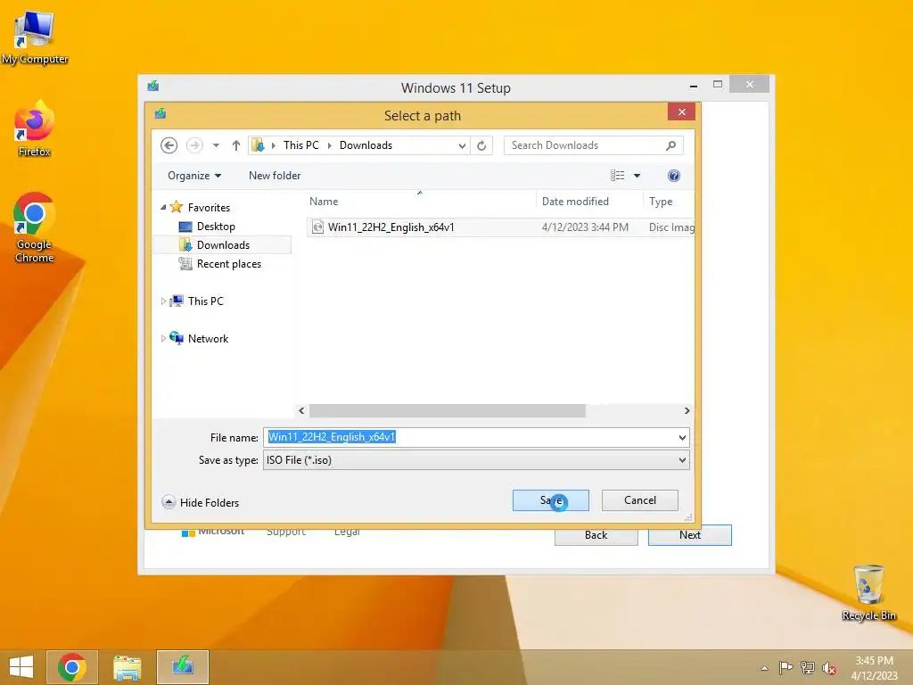Expand the Network tree node
Viewport: 913px width, 685px height.
pos(164,338)
